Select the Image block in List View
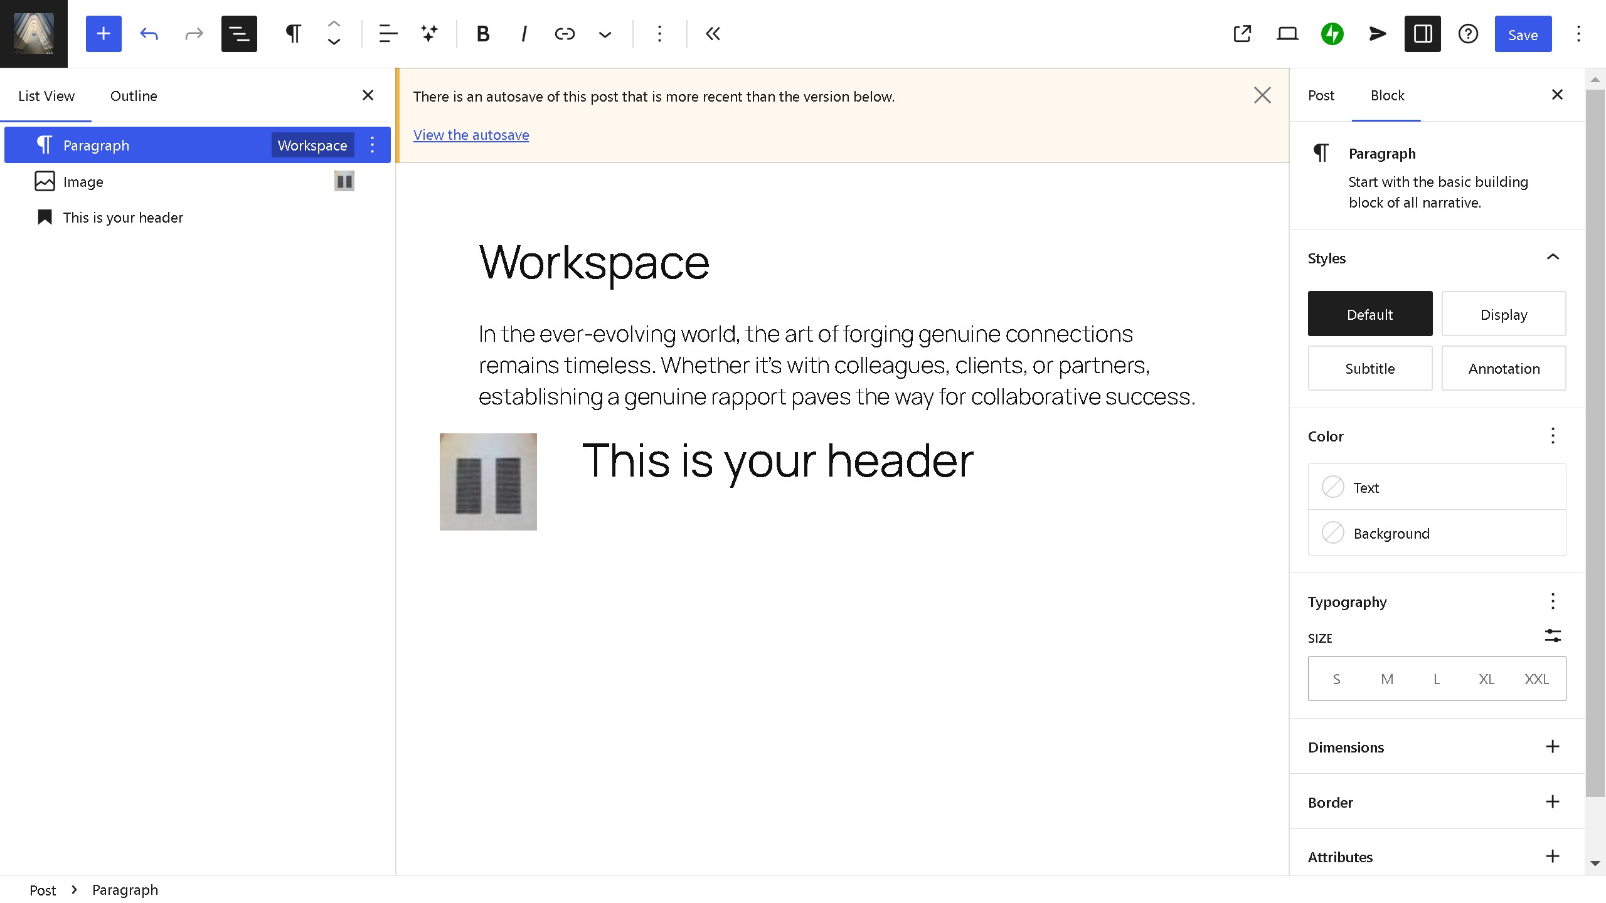This screenshot has width=1606, height=903. point(83,182)
